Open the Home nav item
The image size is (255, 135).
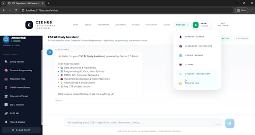pos(75,25)
